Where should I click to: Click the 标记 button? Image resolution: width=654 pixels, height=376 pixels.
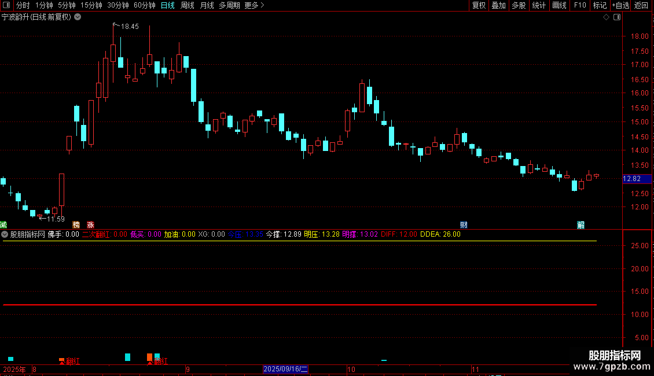point(600,5)
